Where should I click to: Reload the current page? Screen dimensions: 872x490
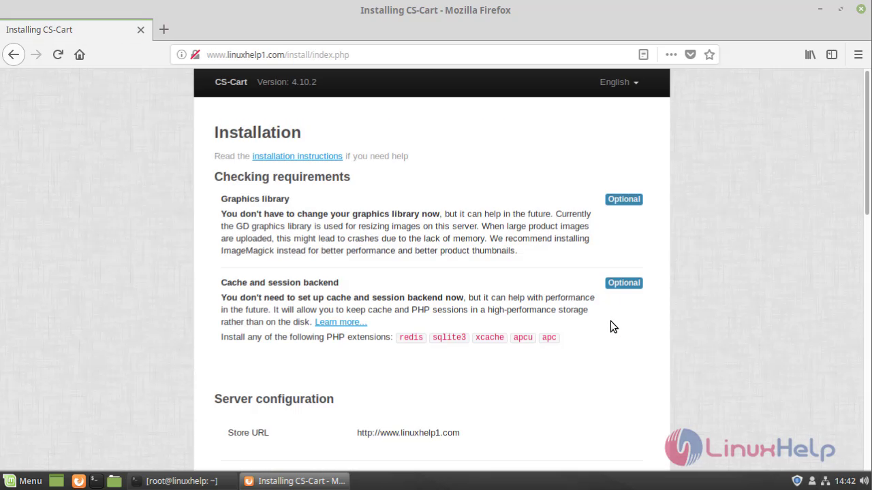point(58,54)
